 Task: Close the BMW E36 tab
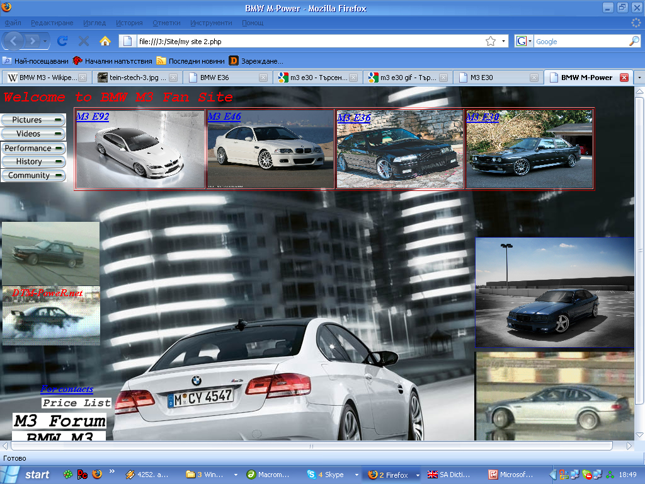[263, 78]
